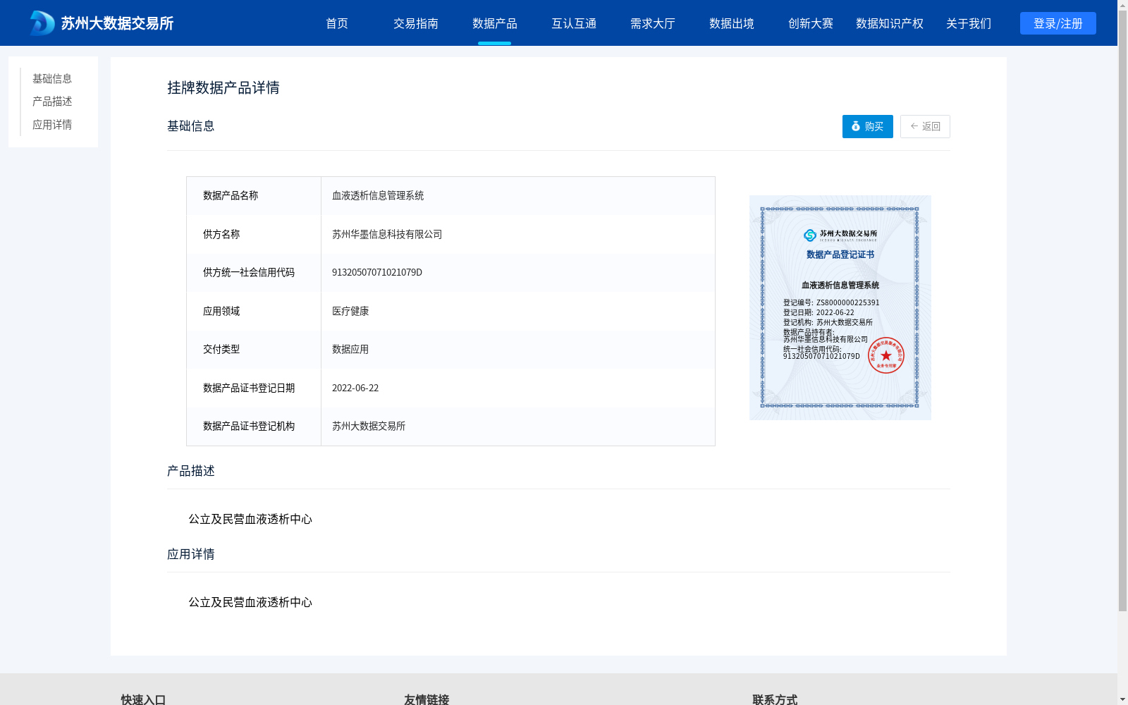
Task: Click the 产品描述 section heading
Action: pyautogui.click(x=191, y=471)
